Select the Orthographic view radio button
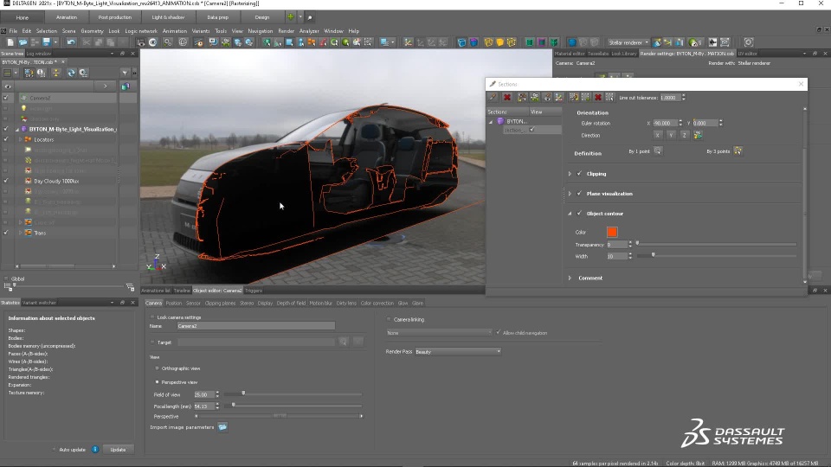Screen dimensions: 831x467 pos(157,368)
